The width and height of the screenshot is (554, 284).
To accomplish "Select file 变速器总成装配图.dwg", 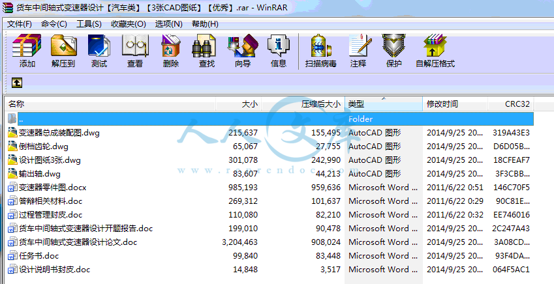I will point(59,133).
